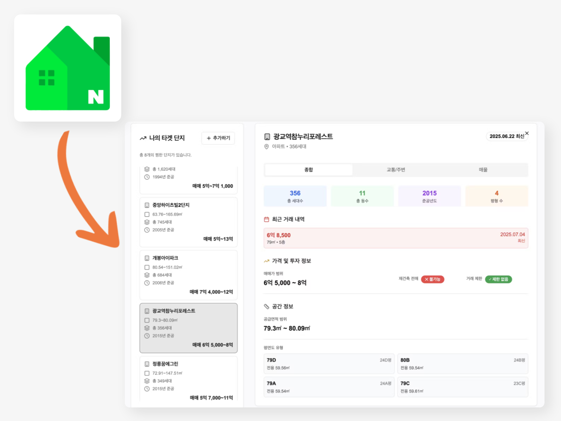Click the 추가하기 button
Screen dimensions: 561x421
[218, 138]
